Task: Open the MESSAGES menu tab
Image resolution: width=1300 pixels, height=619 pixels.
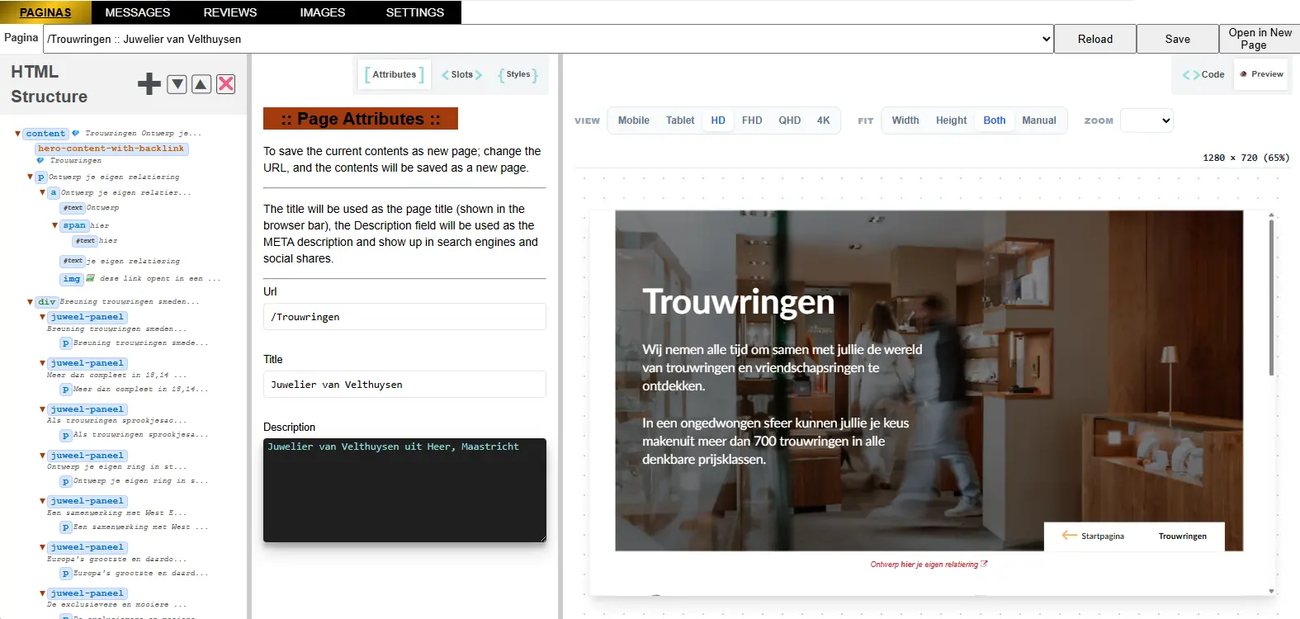Action: [138, 12]
